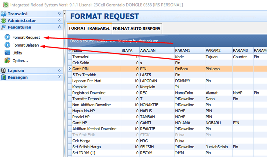Click the AWALAN column header
267x157 pixels.
coord(156,50)
